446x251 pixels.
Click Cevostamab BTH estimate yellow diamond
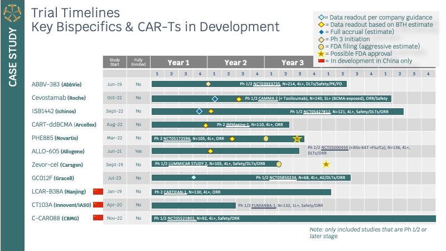(x=239, y=99)
